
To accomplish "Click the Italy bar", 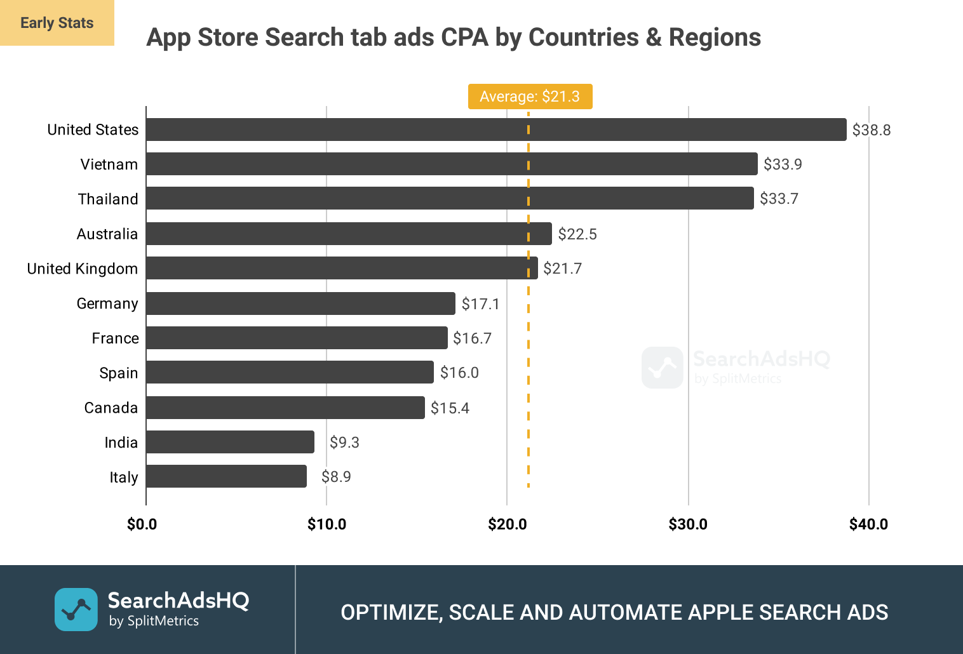I will [x=226, y=476].
